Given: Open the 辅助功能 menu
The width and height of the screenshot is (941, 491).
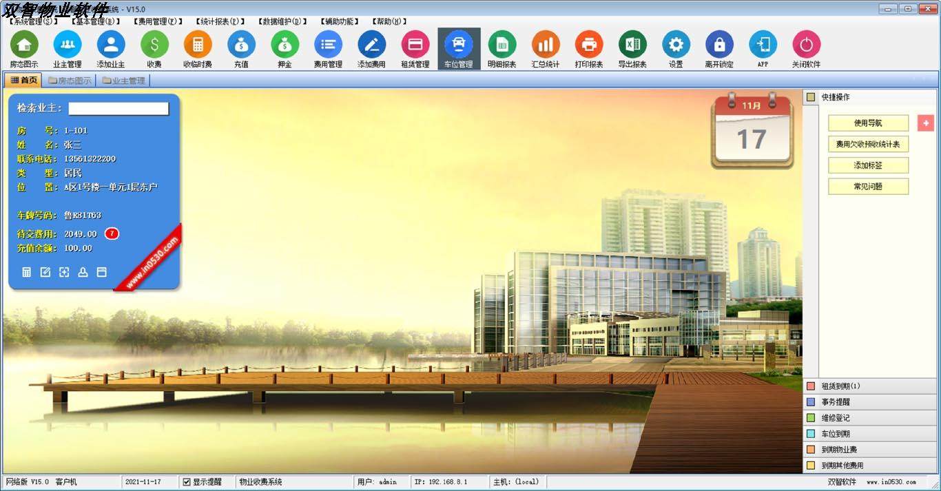Looking at the screenshot, I should (x=340, y=21).
